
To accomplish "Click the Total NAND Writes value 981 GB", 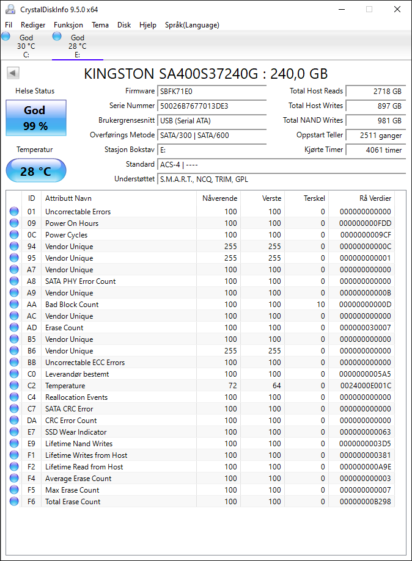I will pyautogui.click(x=376, y=121).
